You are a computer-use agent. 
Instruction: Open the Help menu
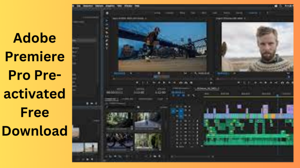(x=137, y=6)
